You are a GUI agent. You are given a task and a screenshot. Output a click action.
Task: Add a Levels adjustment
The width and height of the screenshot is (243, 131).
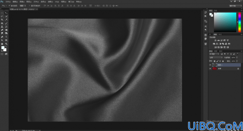[219, 40]
